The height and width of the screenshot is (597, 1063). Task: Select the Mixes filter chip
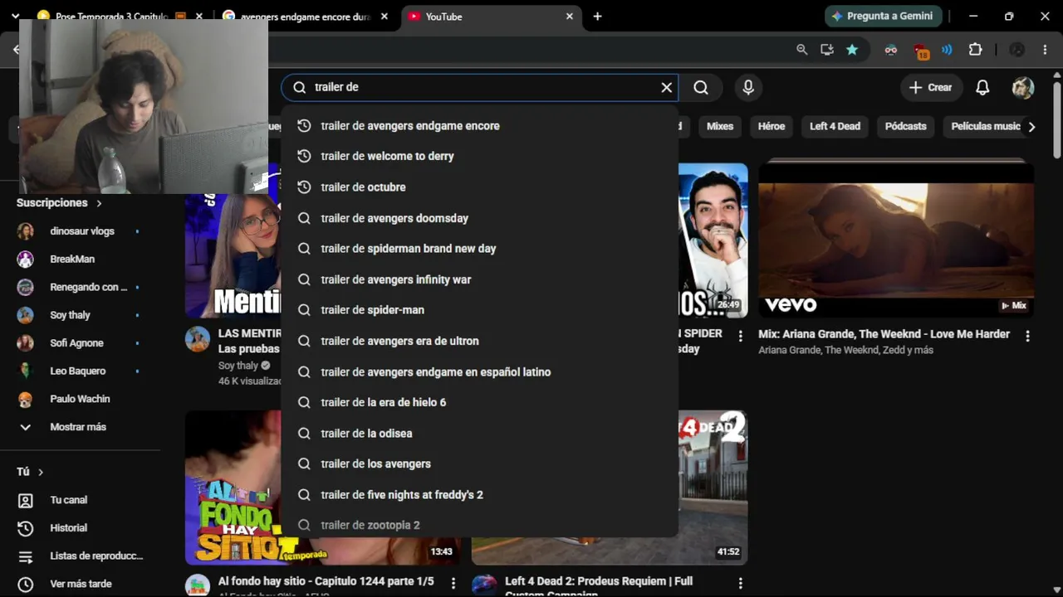[x=720, y=126]
